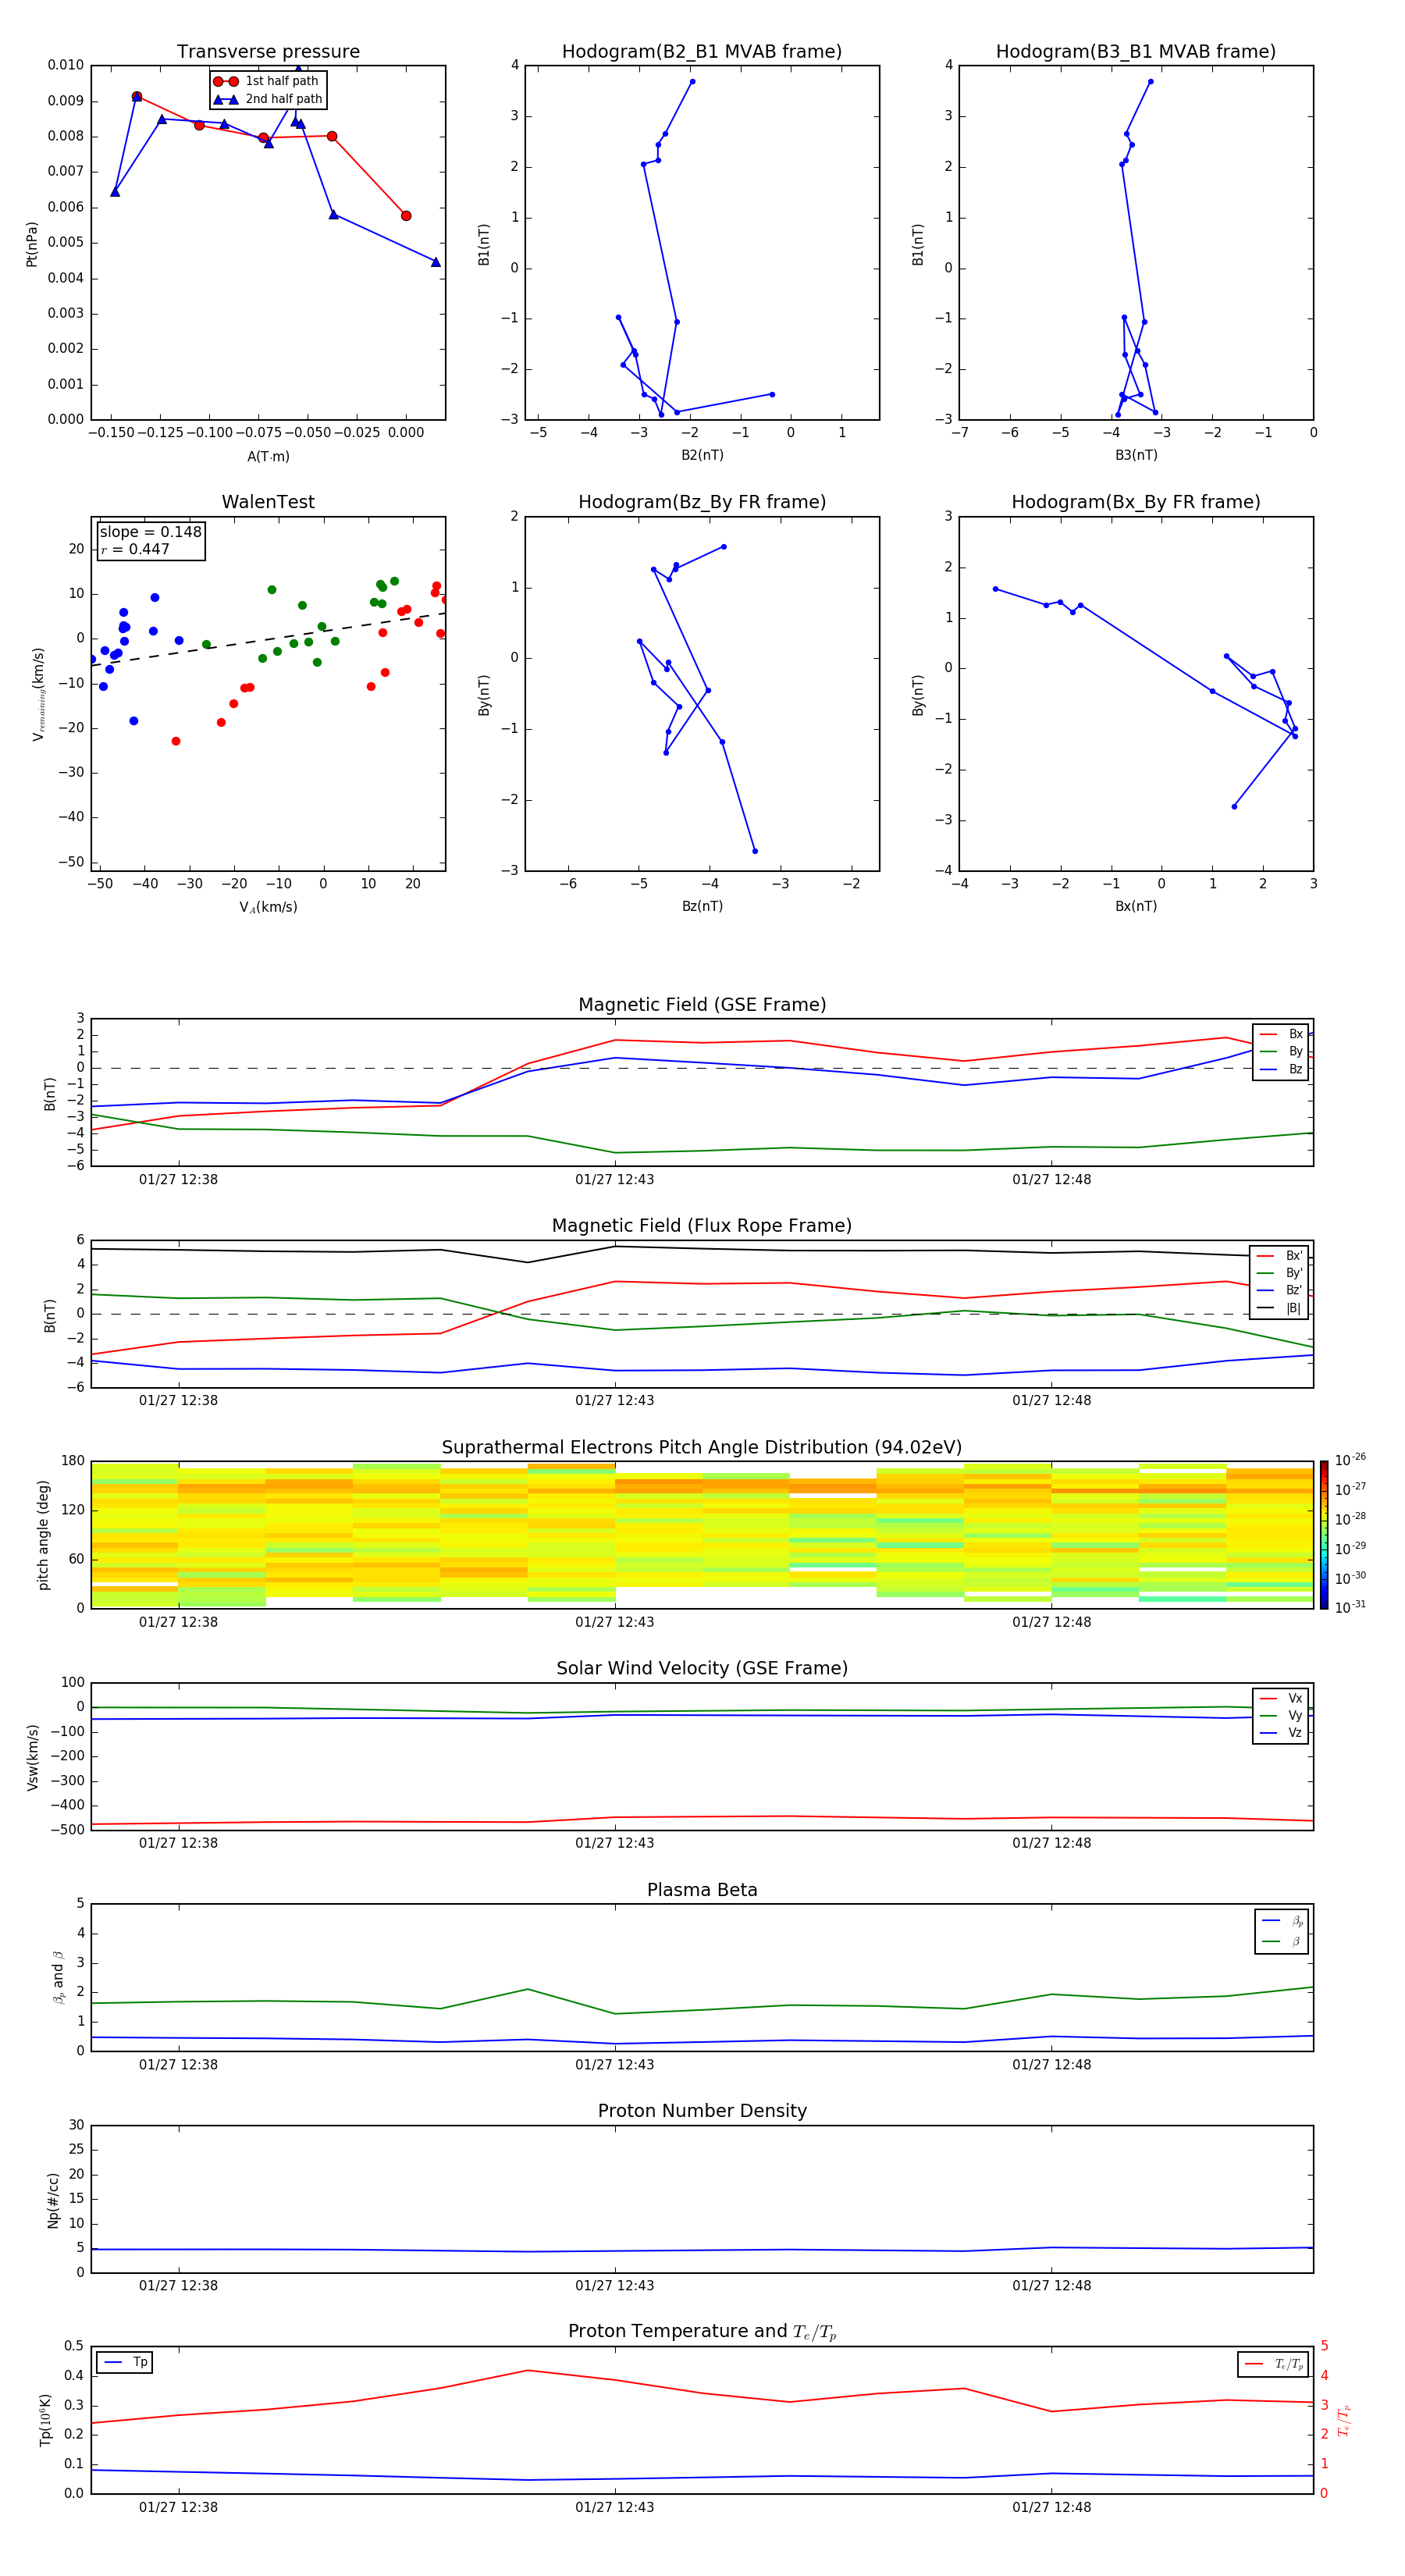Click the "10^-26" colorbar tick label
1405x2576 pixels.
(x=1350, y=1460)
